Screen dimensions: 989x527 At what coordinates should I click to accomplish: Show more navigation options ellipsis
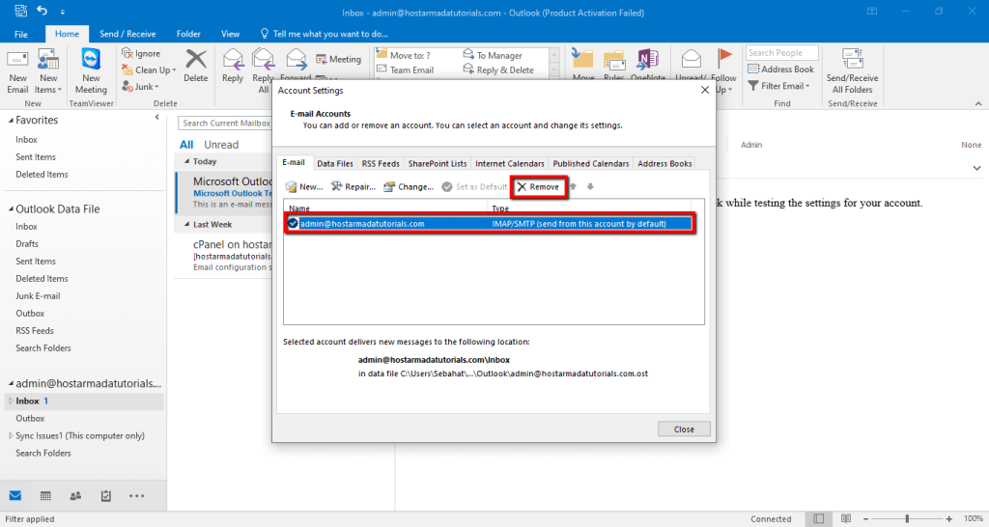[x=137, y=496]
